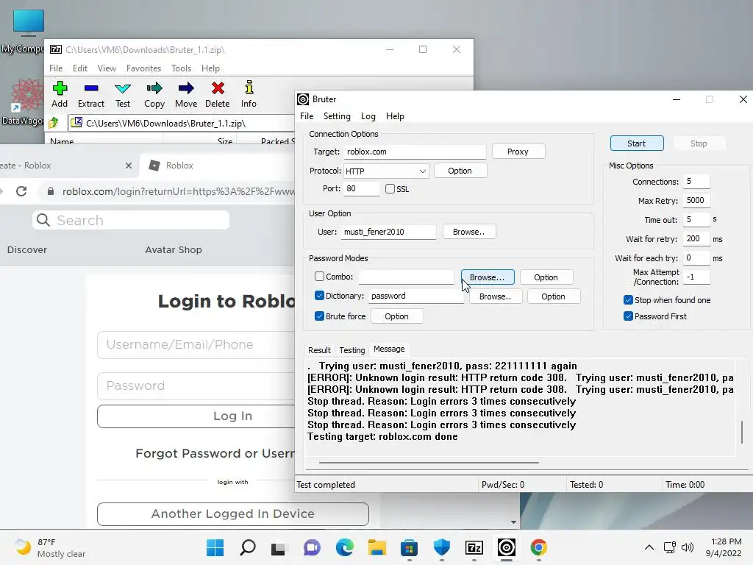Image resolution: width=753 pixels, height=565 pixels.
Task: Switch to the Testing tab
Action: [x=352, y=350]
